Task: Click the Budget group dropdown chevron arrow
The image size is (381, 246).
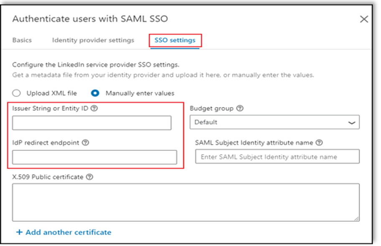Action: click(352, 123)
